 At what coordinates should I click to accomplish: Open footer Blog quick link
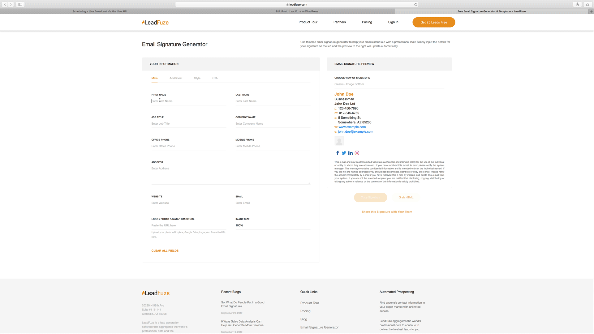[303, 319]
